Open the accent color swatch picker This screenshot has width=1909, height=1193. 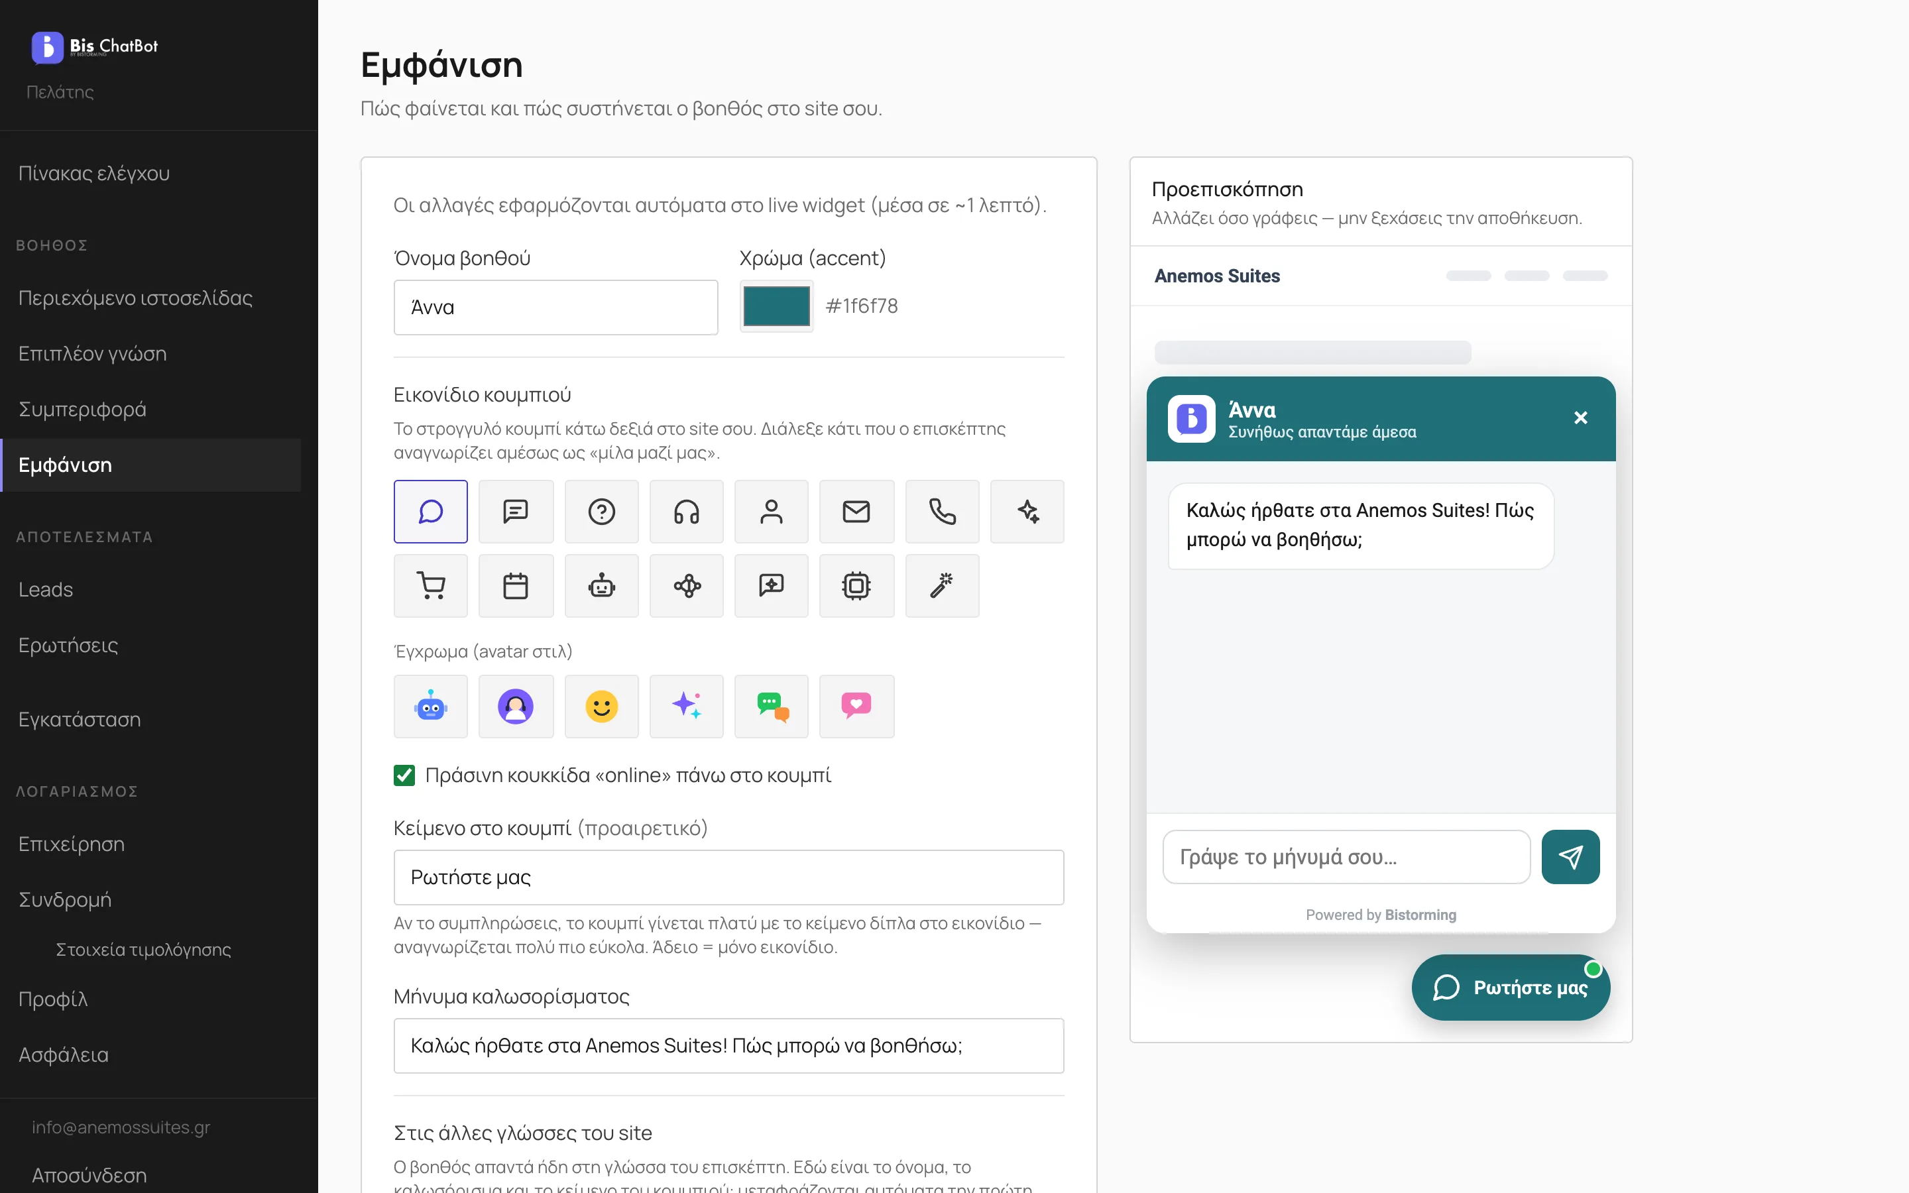(x=776, y=306)
